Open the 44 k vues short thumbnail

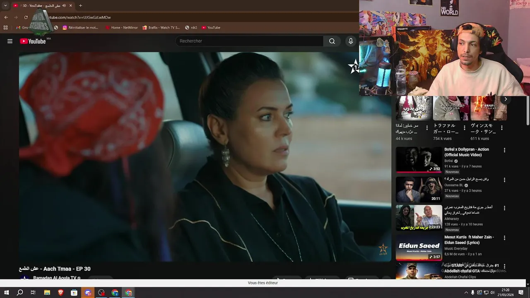(414, 108)
